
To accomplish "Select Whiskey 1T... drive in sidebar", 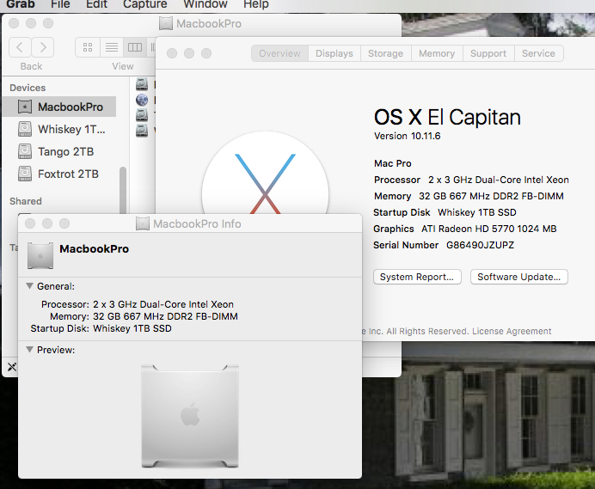I will 59,130.
